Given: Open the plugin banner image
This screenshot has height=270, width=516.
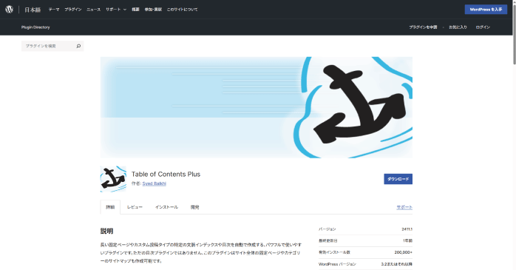Looking at the screenshot, I should coord(257,107).
